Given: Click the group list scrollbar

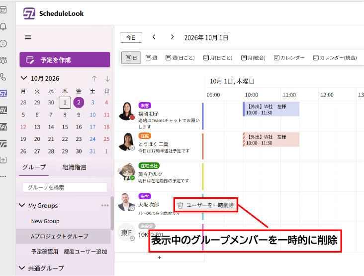Looking at the screenshot, I should pos(112,213).
